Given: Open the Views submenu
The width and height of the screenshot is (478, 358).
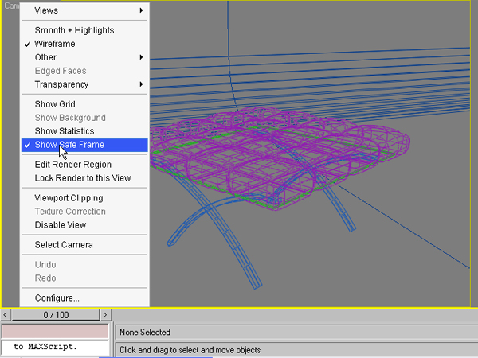Looking at the screenshot, I should 84,10.
